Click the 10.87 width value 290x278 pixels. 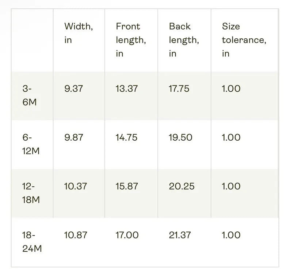(76, 235)
